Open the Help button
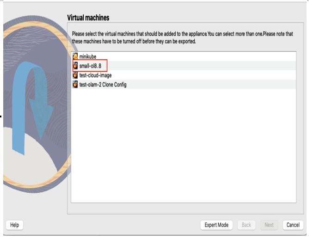Image resolution: width=309 pixels, height=239 pixels. pos(15,225)
